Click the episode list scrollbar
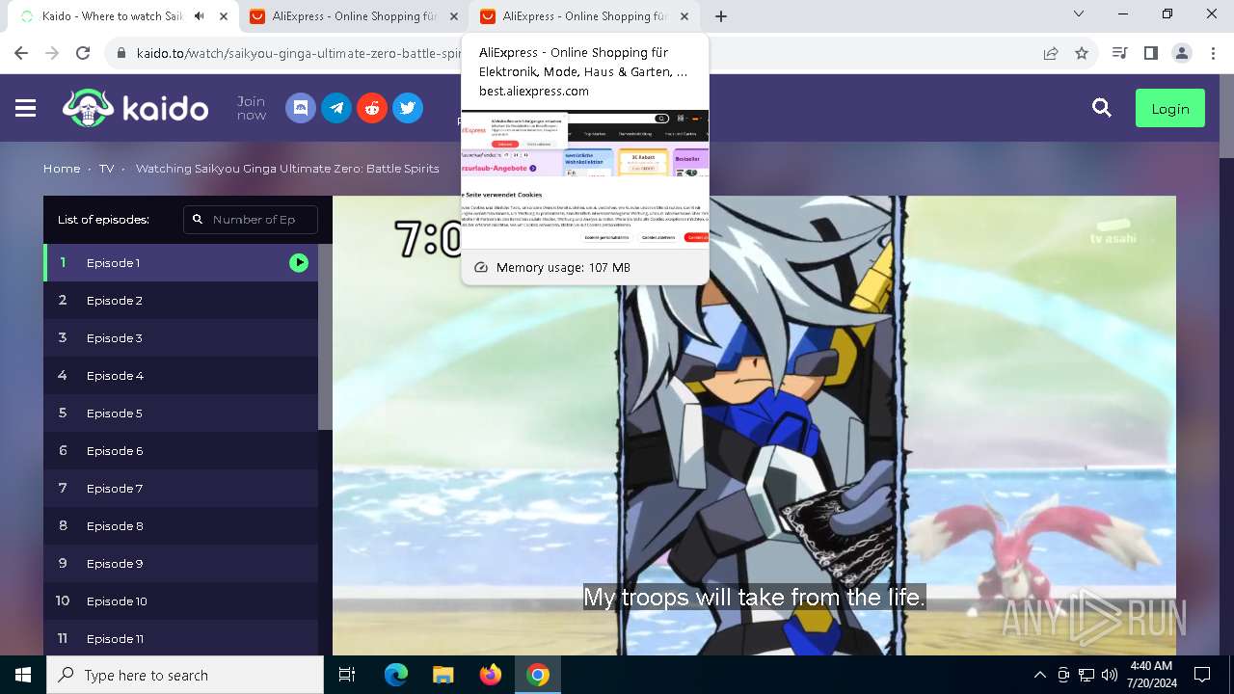 click(x=325, y=336)
